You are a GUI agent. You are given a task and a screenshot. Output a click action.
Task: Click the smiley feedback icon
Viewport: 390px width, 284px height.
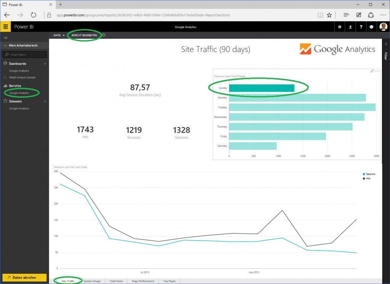[371, 27]
